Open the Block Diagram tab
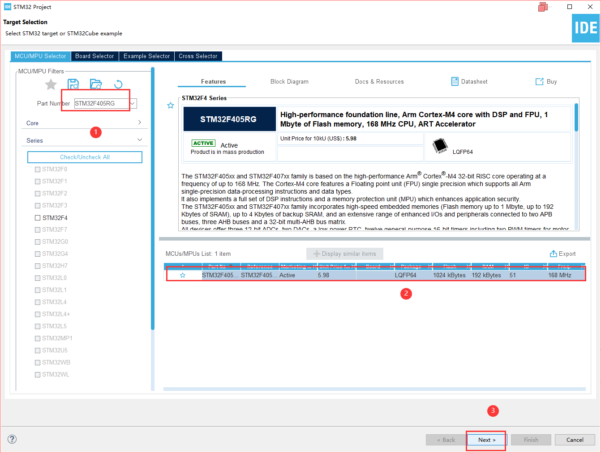 pos(289,81)
